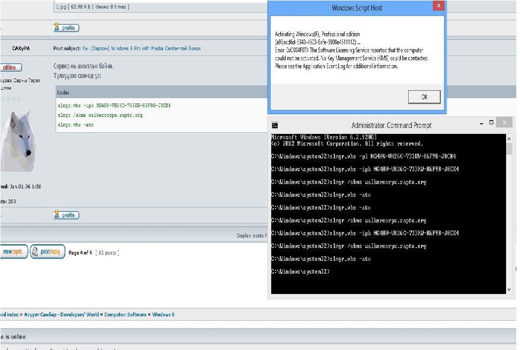Screen dimensions: 520x350
Task: Maximize the Command Prompt window
Action: point(491,123)
